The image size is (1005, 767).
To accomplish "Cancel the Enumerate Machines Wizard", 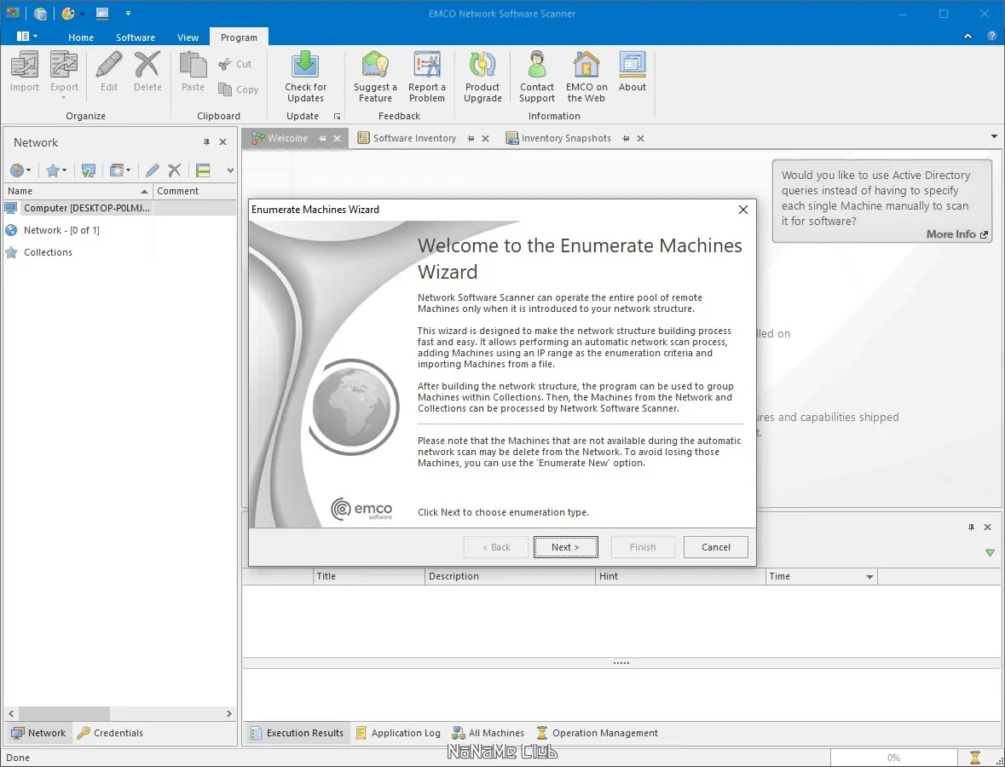I will click(715, 547).
